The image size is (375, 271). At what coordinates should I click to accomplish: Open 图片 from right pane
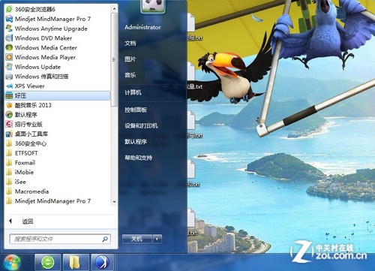tap(130, 59)
